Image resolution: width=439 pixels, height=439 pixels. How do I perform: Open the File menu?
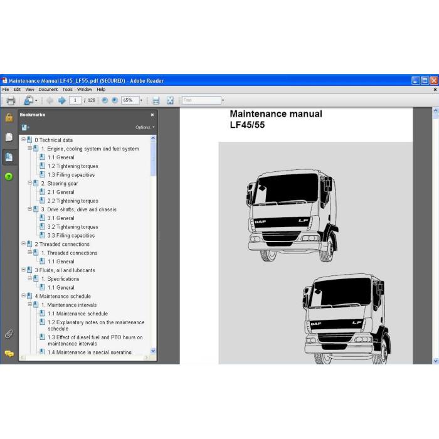6,90
